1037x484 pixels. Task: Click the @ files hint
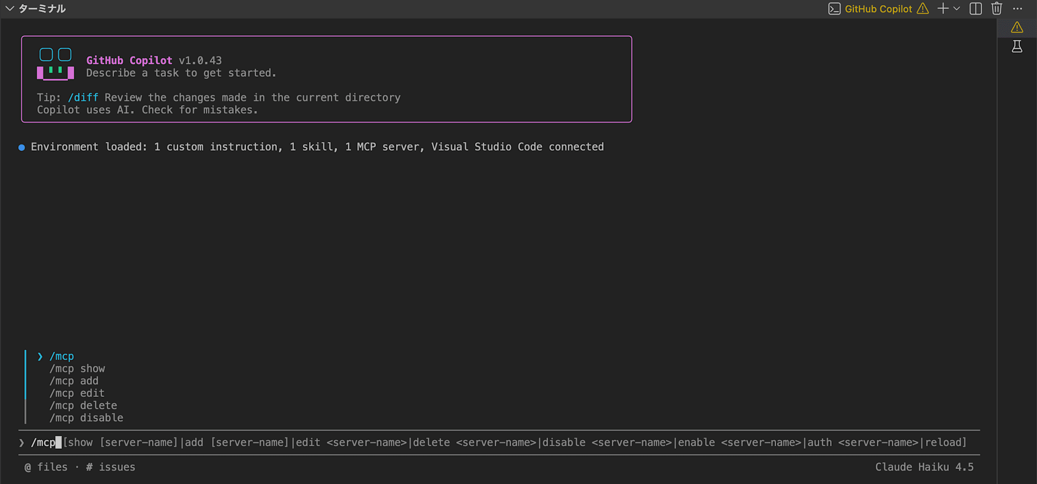tap(46, 467)
